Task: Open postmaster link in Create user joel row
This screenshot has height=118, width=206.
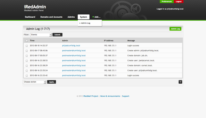Action: 74,61
